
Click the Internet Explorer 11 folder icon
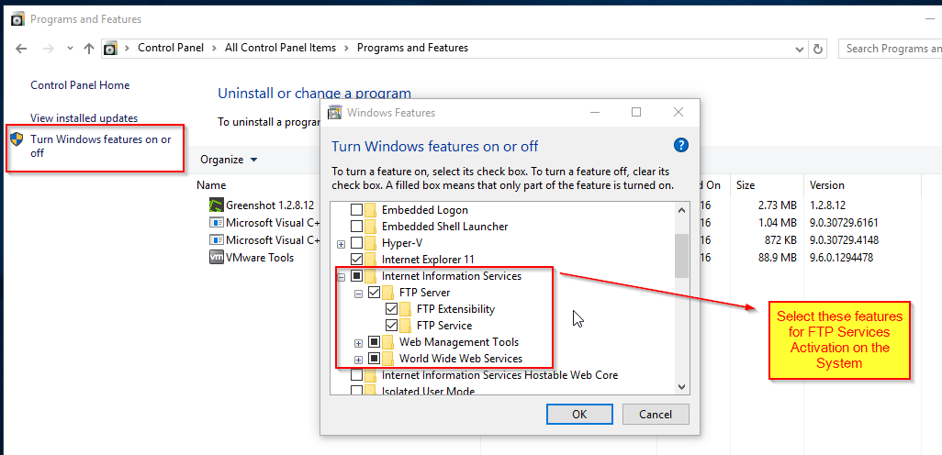tap(371, 260)
